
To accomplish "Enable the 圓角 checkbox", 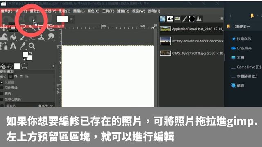I will [x=2, y=94].
